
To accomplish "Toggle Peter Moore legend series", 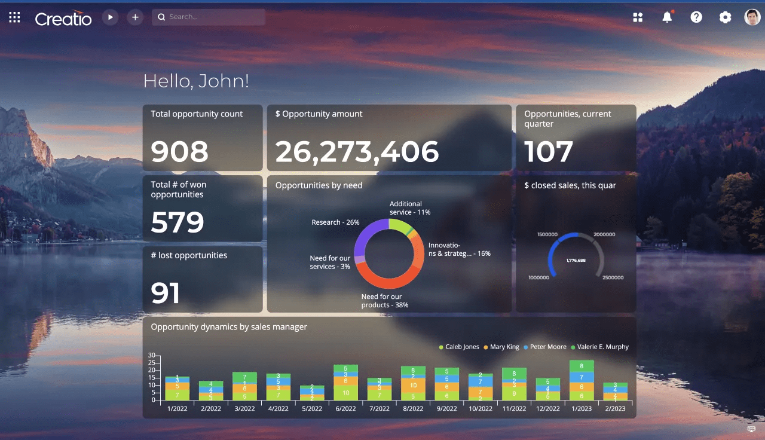I will (544, 347).
